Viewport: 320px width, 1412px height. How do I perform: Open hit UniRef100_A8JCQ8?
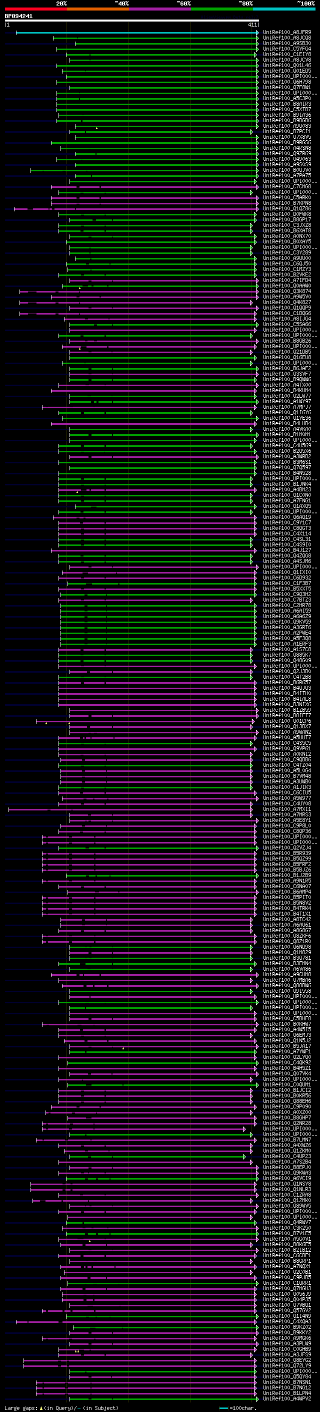point(287,38)
